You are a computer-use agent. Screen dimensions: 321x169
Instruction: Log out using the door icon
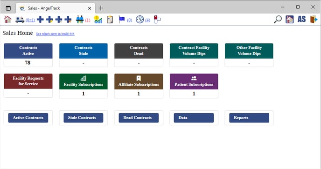[x=314, y=20]
